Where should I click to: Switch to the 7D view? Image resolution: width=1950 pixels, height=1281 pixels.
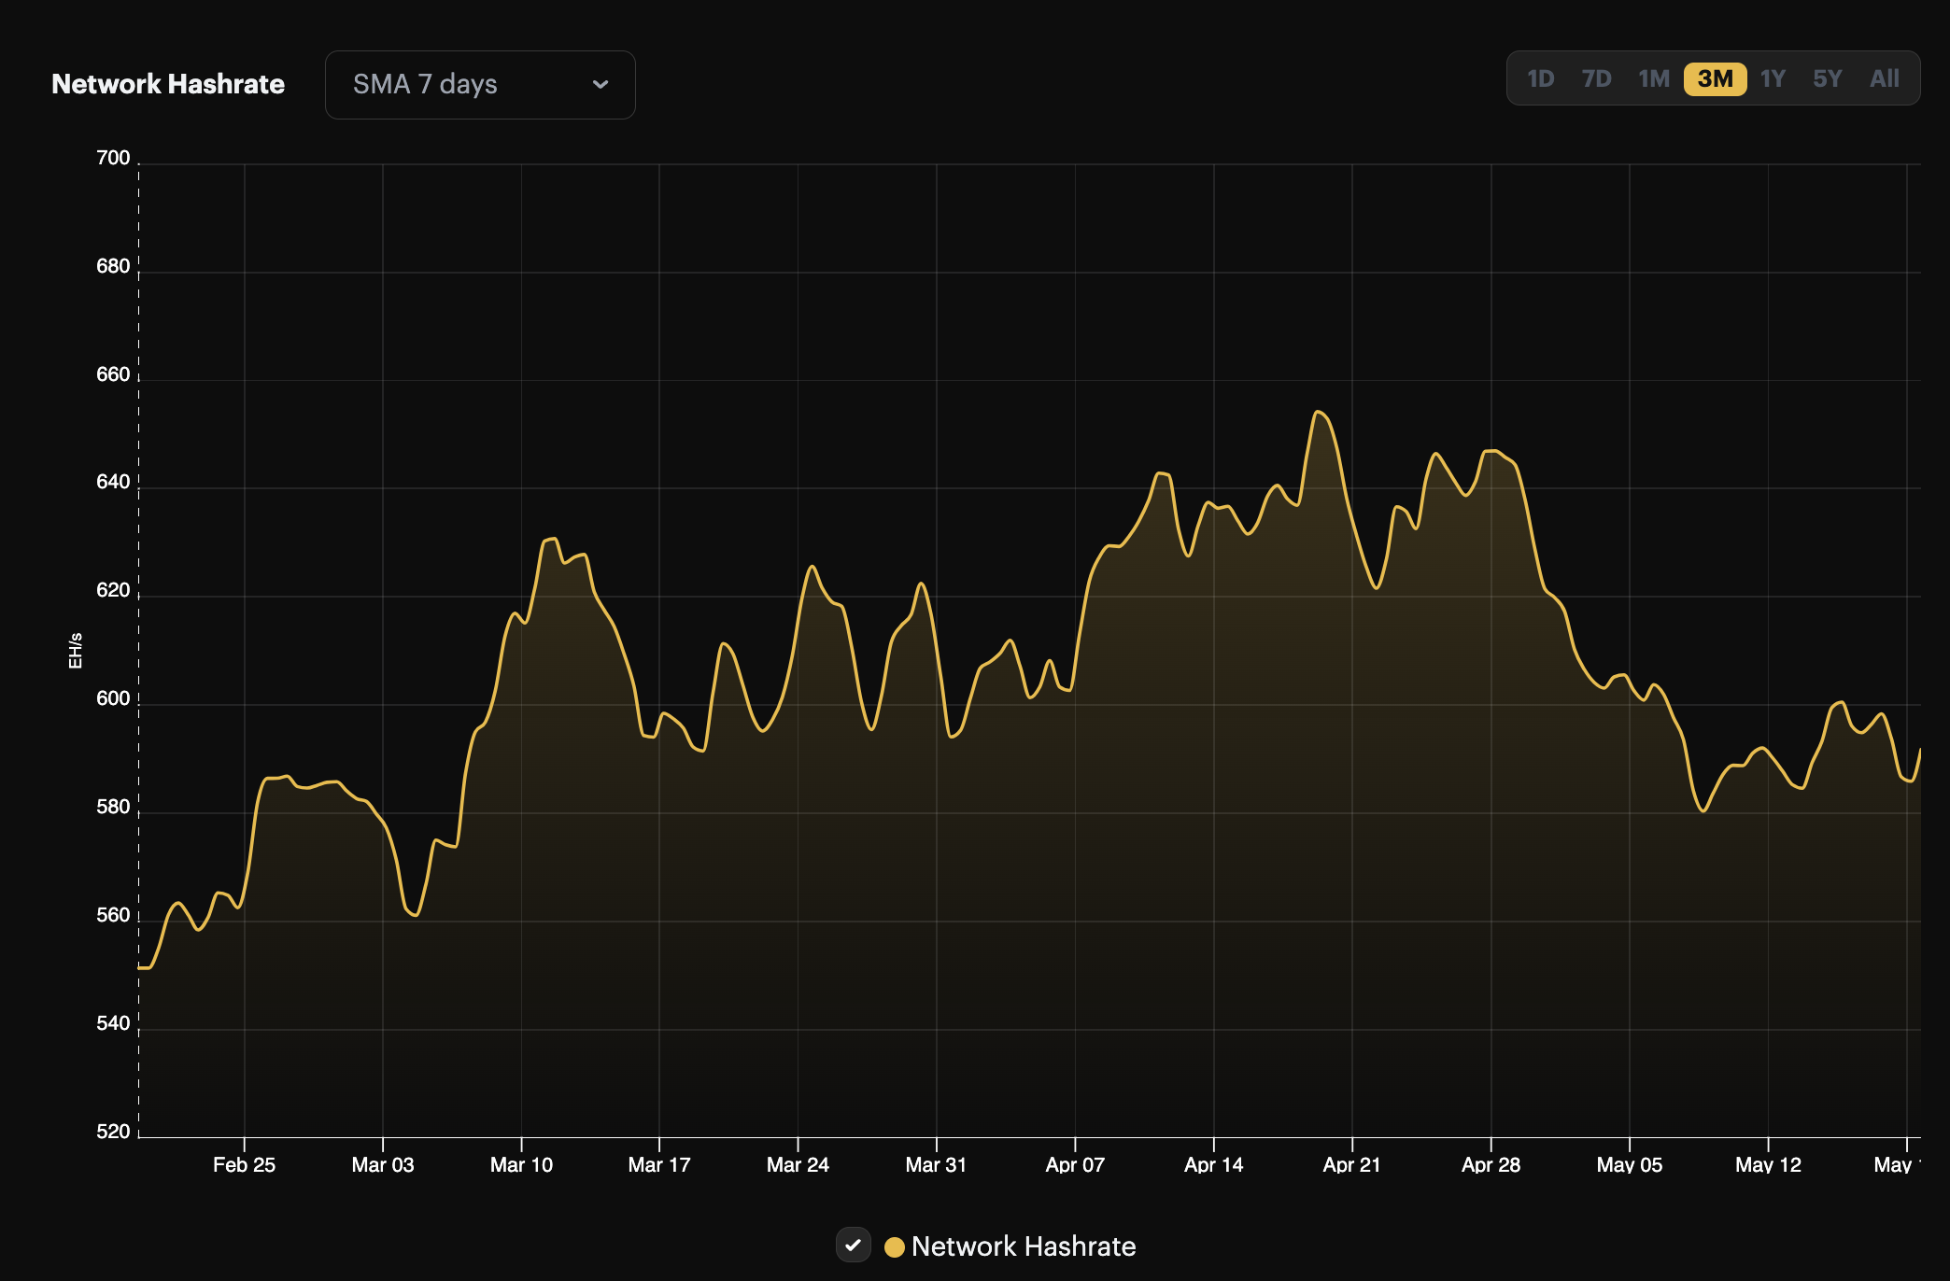(1598, 79)
